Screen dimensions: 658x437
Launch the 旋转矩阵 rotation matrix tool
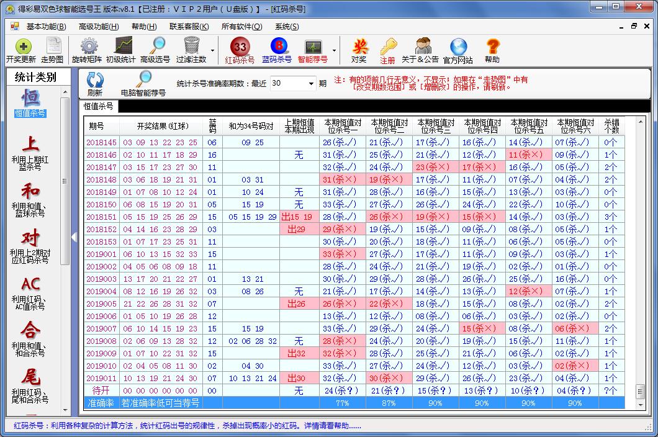coord(88,50)
